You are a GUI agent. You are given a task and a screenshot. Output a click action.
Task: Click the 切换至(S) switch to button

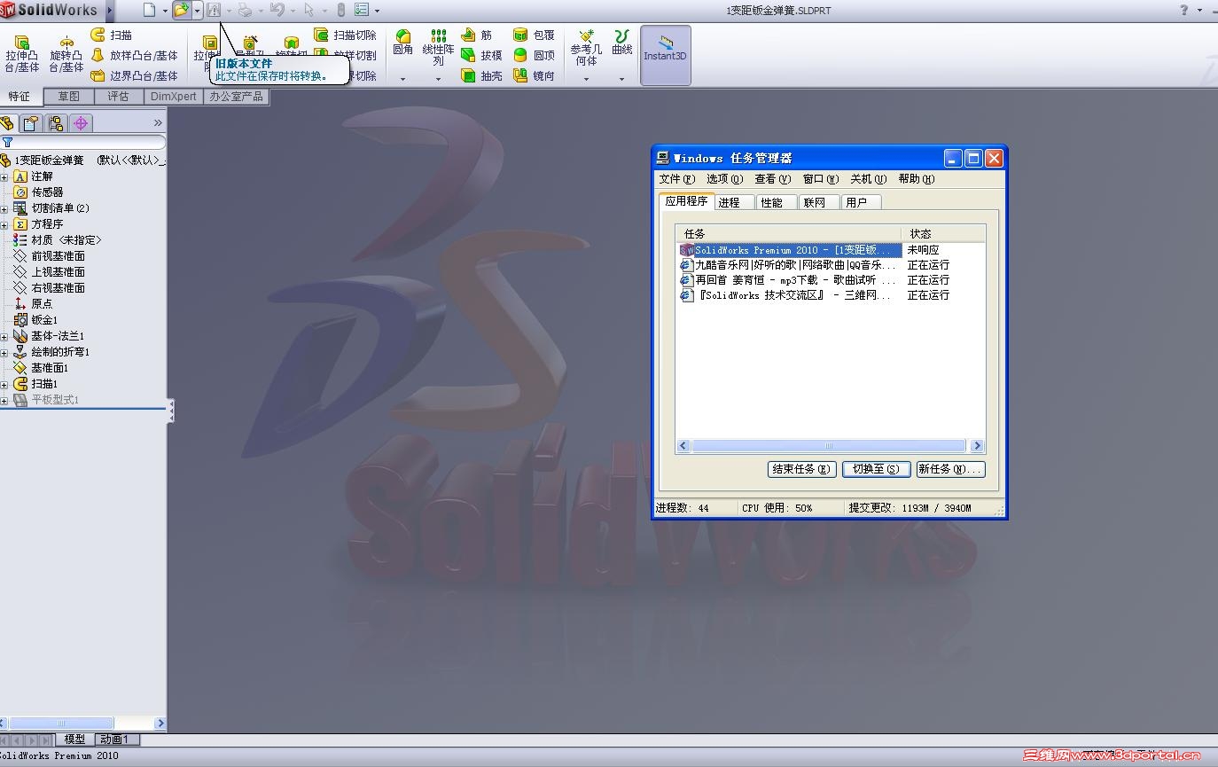tap(876, 469)
